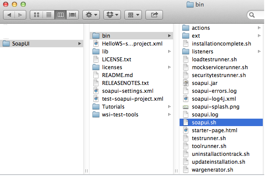The image size is (265, 176).
Task: Click the test-soapui-project.xml file icon
Action: [96, 99]
